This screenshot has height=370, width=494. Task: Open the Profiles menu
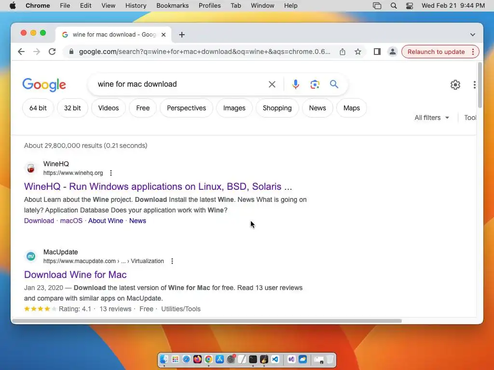click(209, 6)
